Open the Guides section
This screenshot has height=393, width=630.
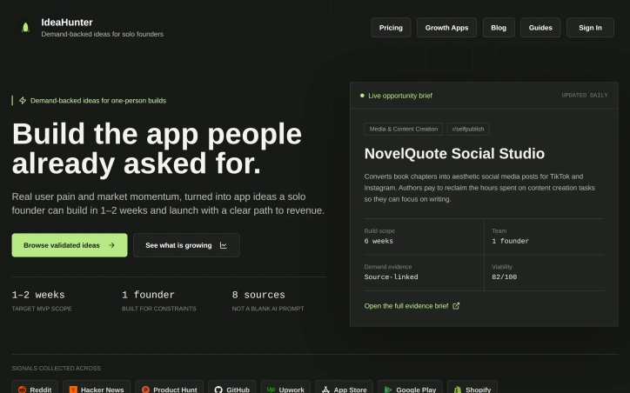click(x=540, y=28)
